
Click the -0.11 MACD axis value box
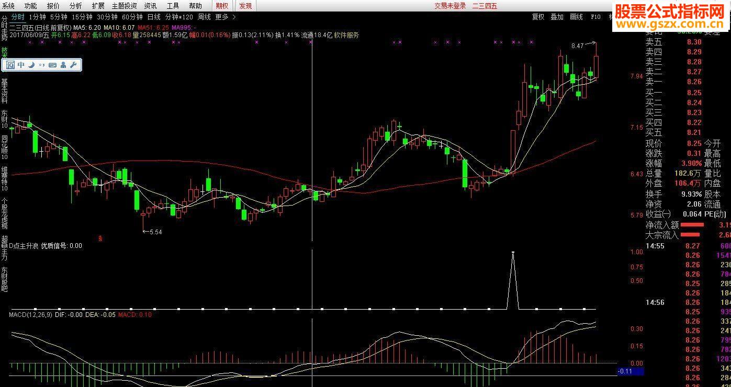(631, 371)
